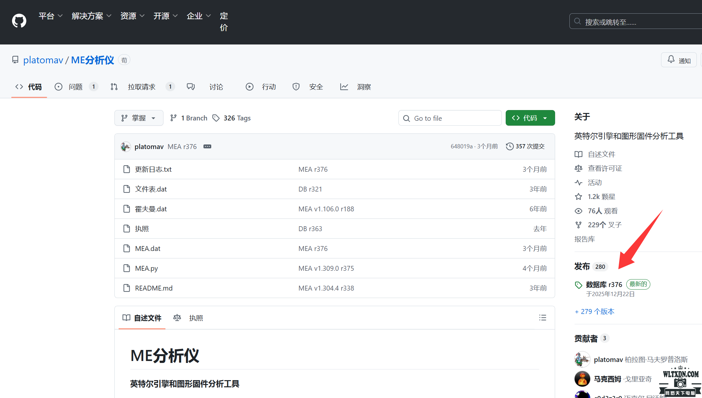Switch to the 执照 tab in README panel
702x398 pixels.
(196, 318)
